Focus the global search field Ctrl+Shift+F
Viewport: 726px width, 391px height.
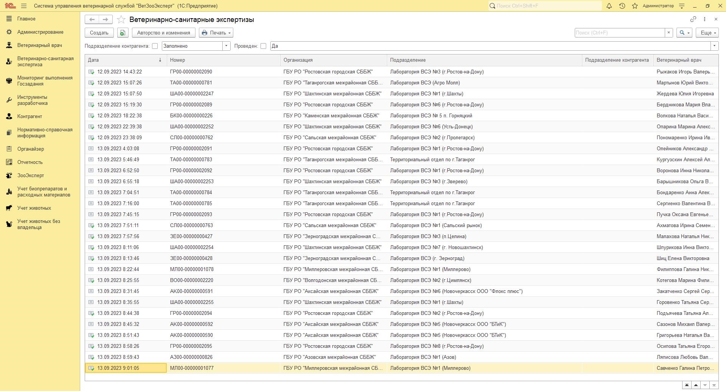point(545,6)
